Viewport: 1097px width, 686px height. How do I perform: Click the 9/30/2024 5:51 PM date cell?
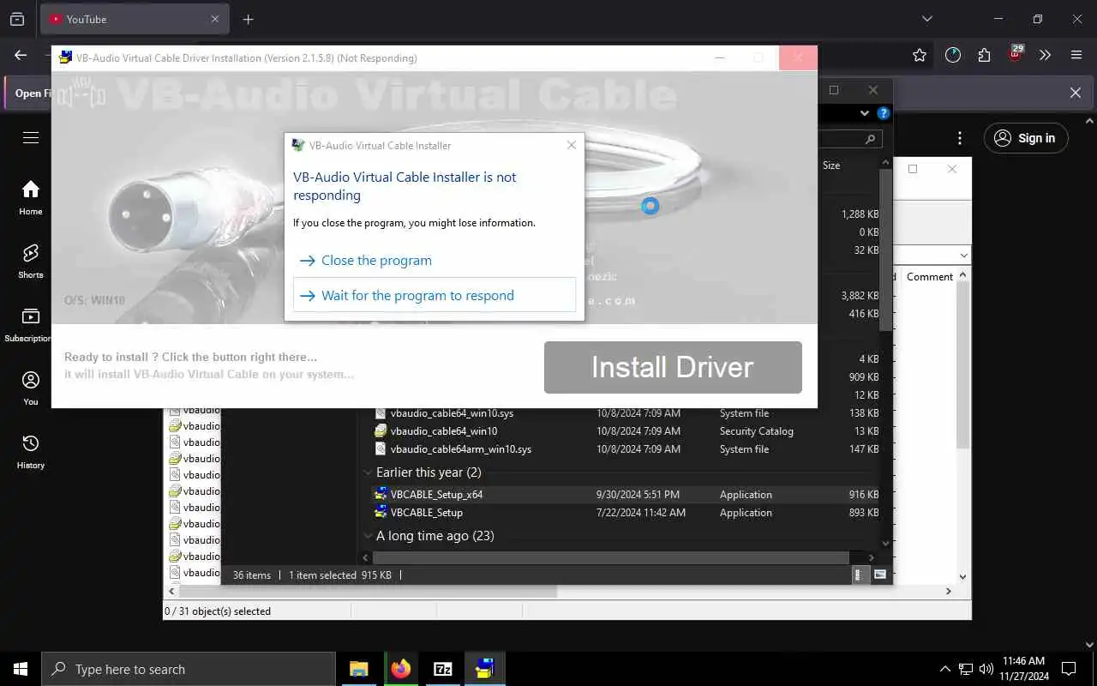coord(638,495)
